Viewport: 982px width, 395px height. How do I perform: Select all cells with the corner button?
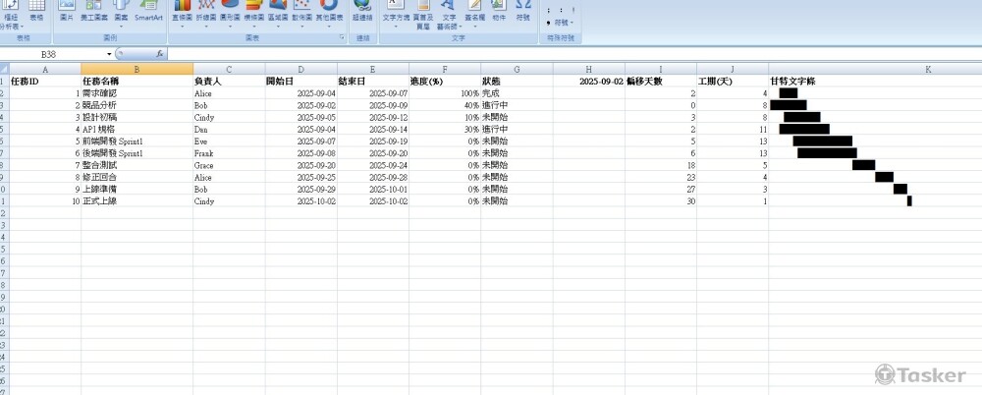click(x=4, y=70)
